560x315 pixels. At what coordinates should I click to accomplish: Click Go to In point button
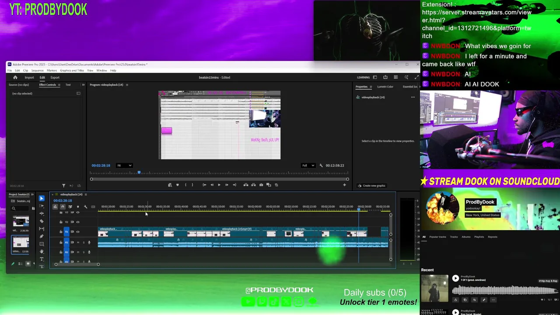[204, 185]
